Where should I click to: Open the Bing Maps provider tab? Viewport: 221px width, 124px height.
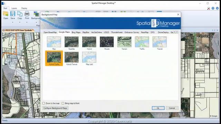click(76, 32)
